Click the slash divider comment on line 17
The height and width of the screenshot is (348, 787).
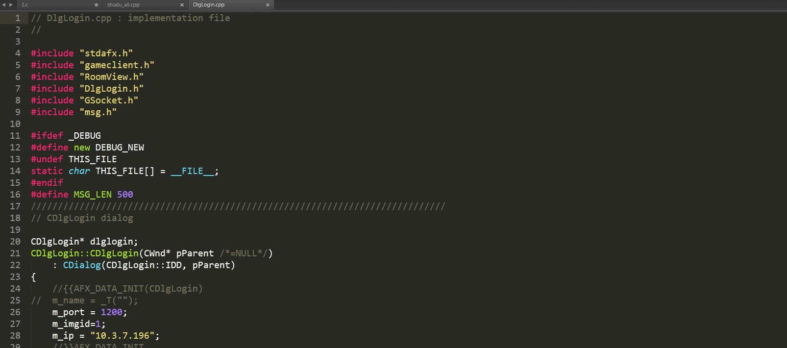(x=238, y=206)
